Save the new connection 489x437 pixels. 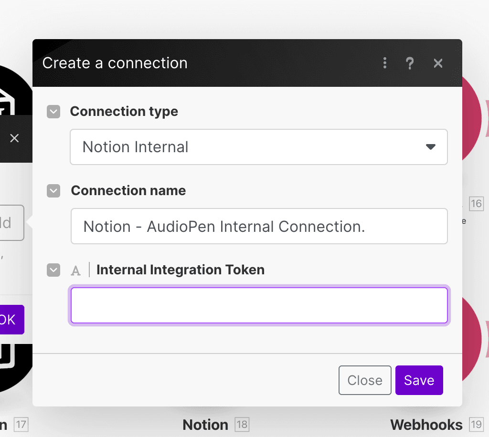click(419, 380)
